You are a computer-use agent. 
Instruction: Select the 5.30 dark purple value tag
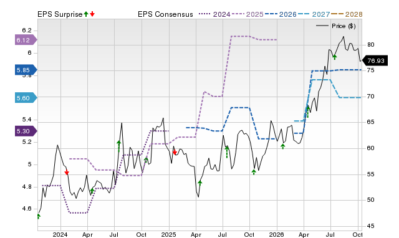(26, 131)
